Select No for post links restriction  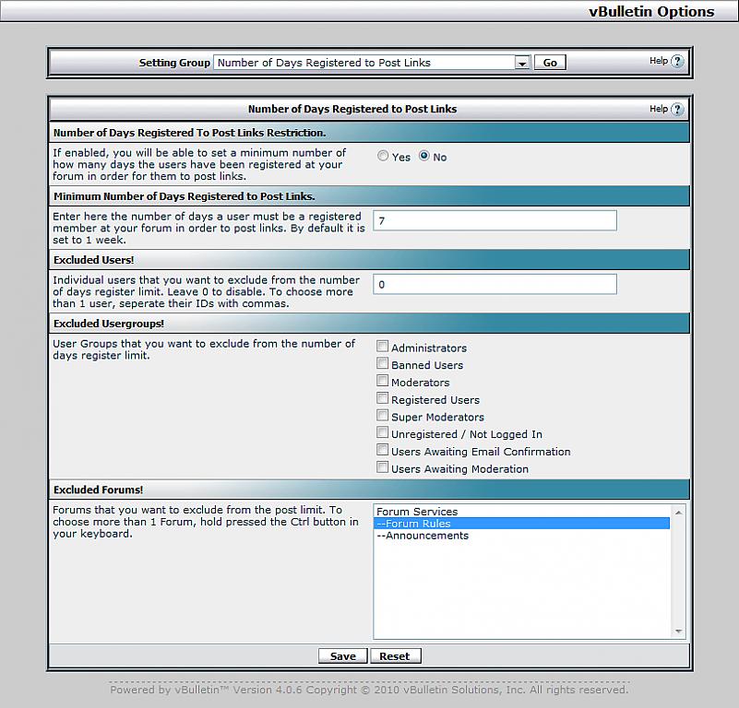424,157
